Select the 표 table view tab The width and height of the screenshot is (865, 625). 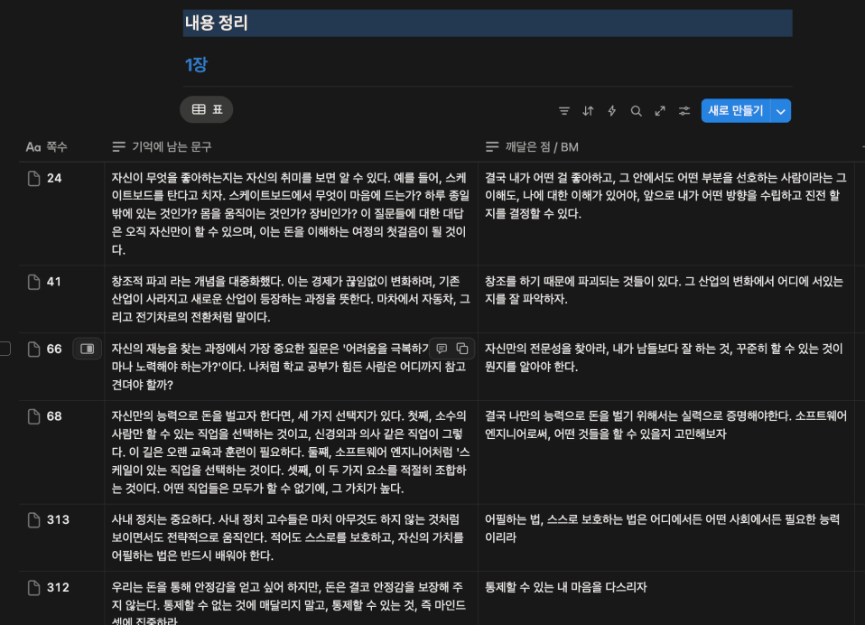pos(207,110)
